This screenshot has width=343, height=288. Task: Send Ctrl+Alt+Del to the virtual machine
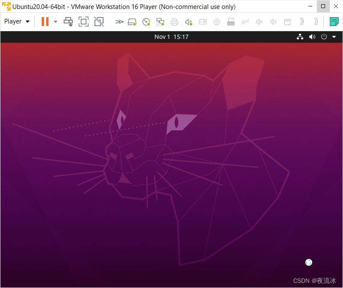coord(68,22)
